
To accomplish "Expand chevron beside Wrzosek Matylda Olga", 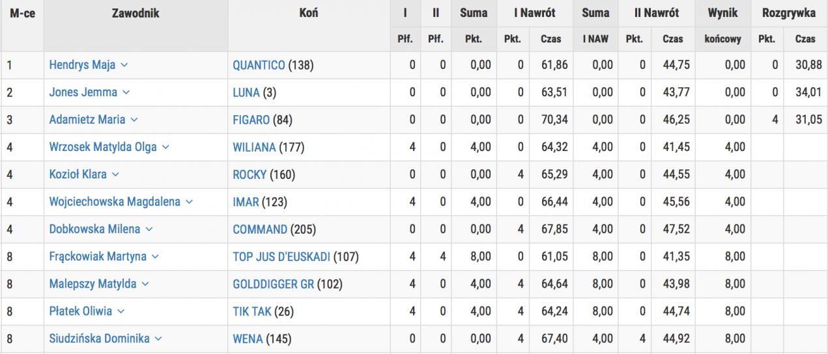I will 165,147.
